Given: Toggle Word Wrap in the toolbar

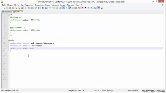Looking at the screenshot, I should (x=64, y=8).
